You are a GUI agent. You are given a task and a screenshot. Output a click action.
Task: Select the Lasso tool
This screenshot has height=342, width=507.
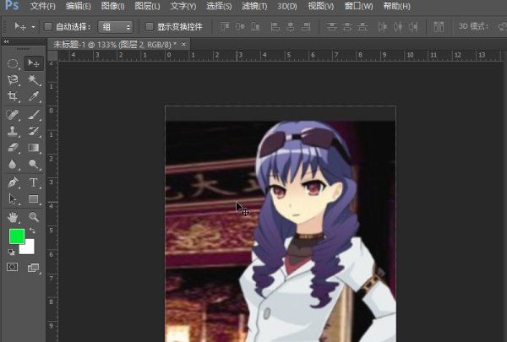pyautogui.click(x=13, y=80)
